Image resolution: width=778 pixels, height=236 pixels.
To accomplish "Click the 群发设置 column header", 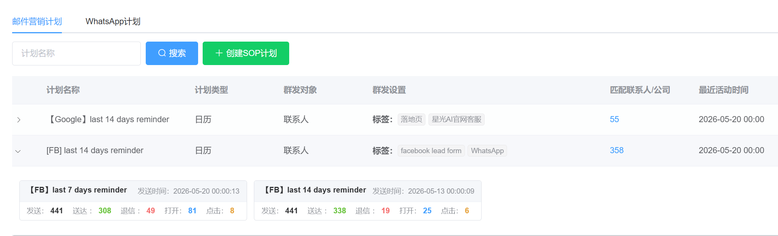I will point(389,90).
